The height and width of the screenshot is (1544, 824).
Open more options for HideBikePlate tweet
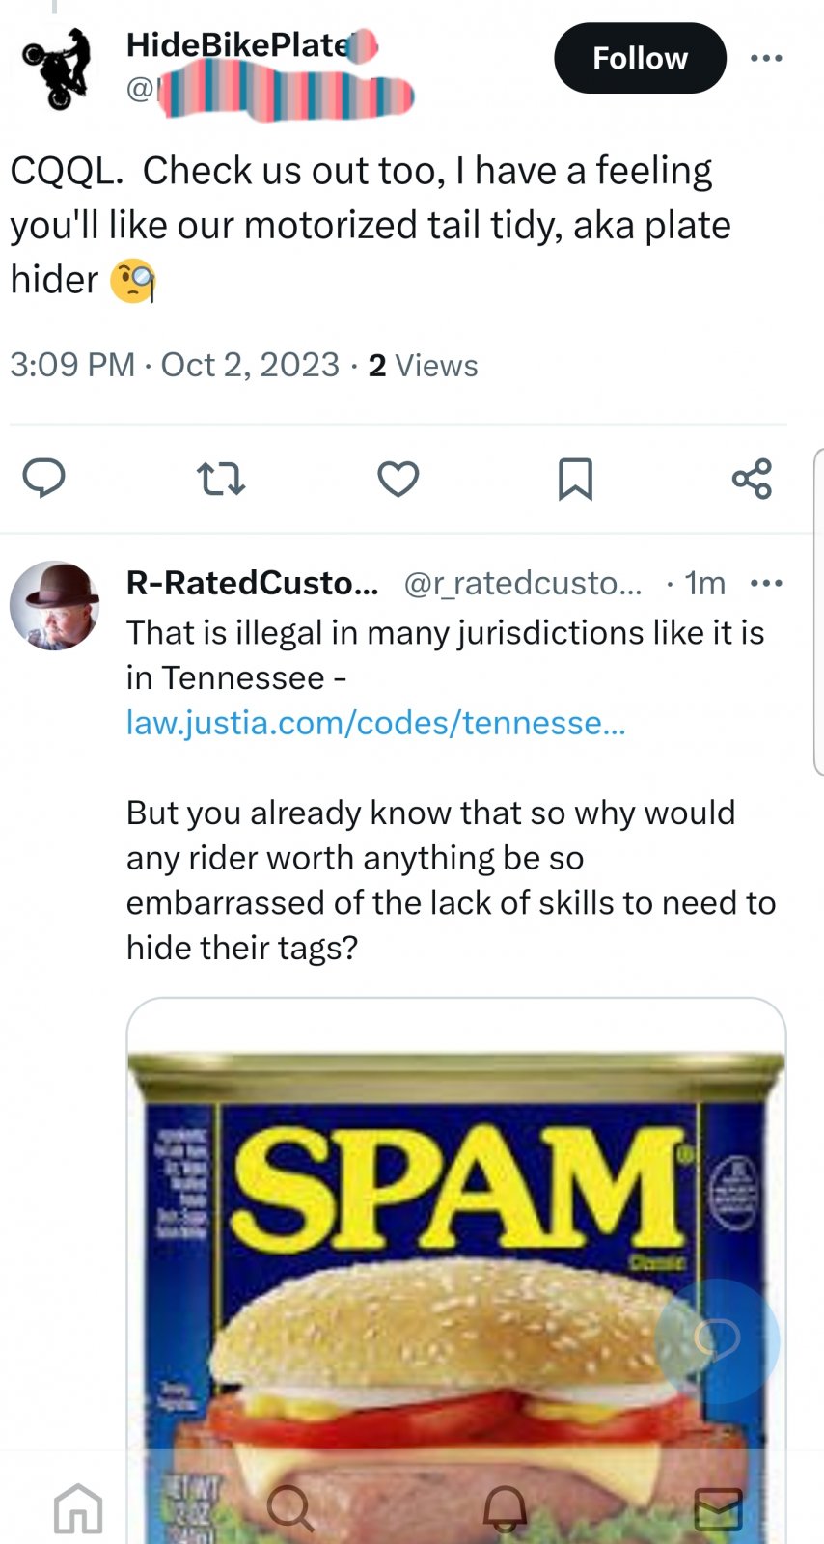click(x=766, y=59)
